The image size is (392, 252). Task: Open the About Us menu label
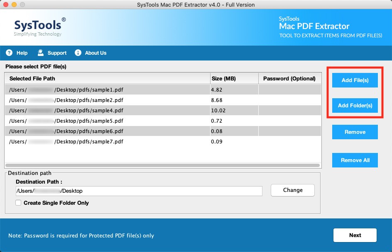click(x=96, y=53)
